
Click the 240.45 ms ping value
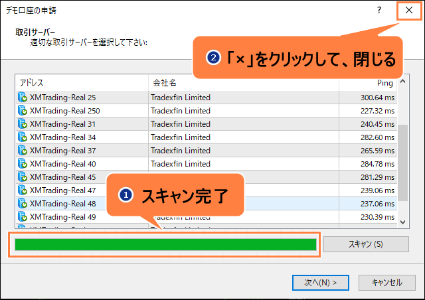tap(377, 124)
